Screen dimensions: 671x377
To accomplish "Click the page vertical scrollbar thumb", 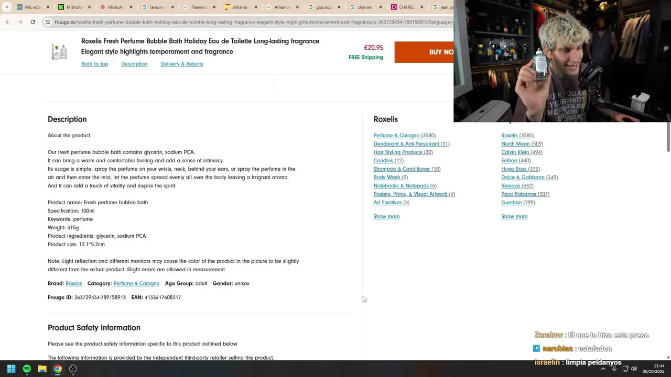I will coord(668,137).
